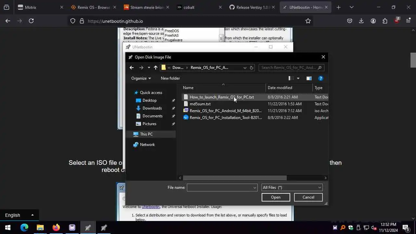416x234 pixels.
Task: Switch to the cobalt browser tab
Action: [199, 7]
